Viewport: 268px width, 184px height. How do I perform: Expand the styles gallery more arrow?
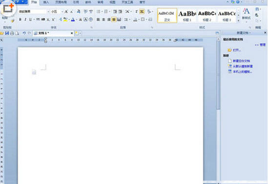click(239, 21)
